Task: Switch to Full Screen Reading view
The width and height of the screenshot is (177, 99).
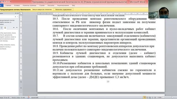Action: tap(147, 98)
